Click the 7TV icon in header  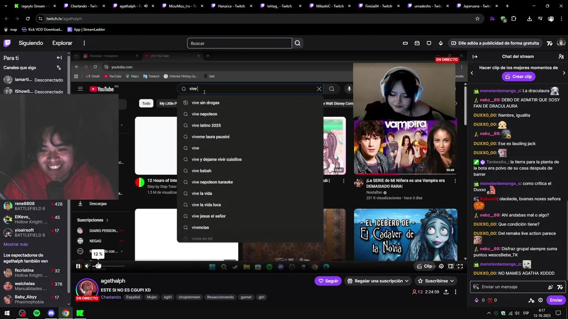(550, 43)
